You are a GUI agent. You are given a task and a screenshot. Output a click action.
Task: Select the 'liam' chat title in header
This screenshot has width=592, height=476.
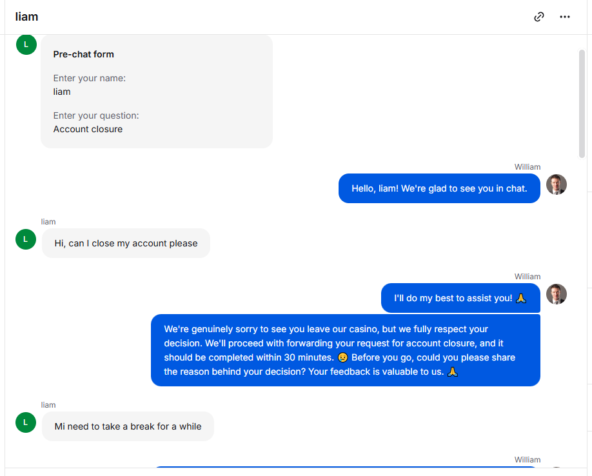pos(26,17)
